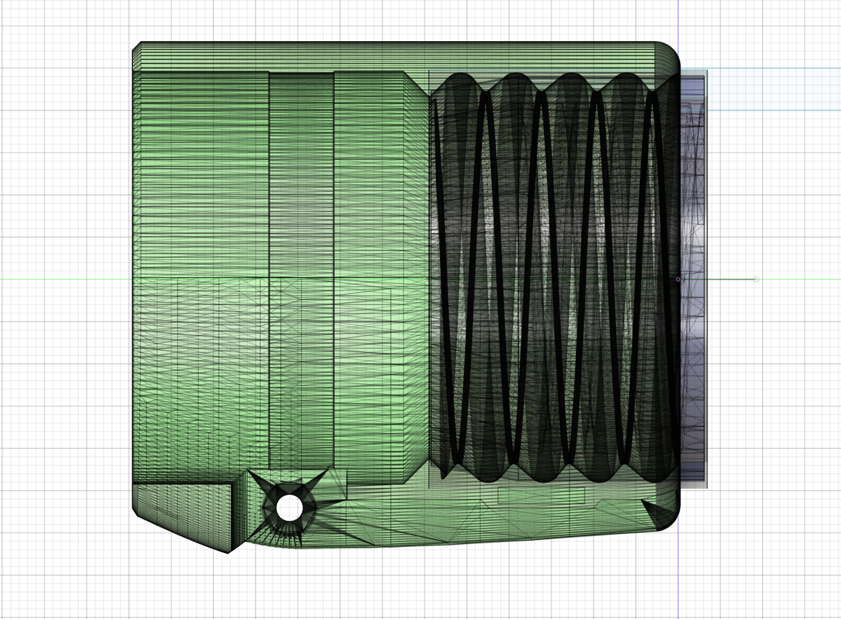This screenshot has height=619, width=841.
Task: Click the origin point on the blue axis
Action: [678, 279]
